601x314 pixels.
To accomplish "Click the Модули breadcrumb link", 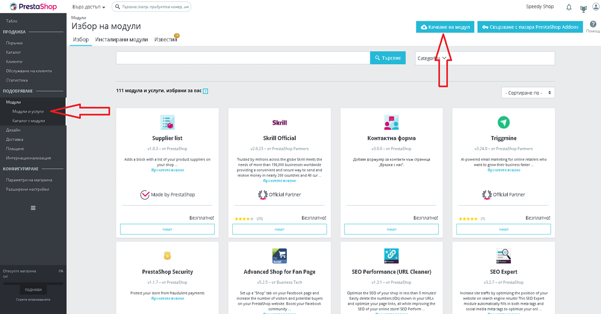I will 78,18.
